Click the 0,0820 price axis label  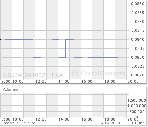click(138, 75)
